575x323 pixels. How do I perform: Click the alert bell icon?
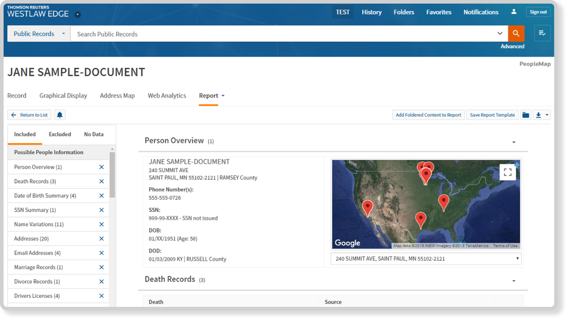click(x=60, y=115)
